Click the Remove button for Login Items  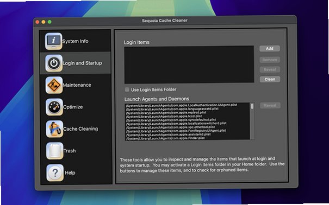[270, 60]
